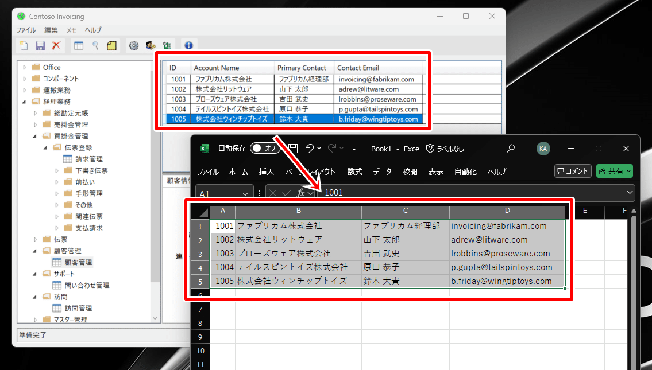Click the Undo arrow in Excel title bar
Viewport: 652px width, 370px height.
(x=310, y=148)
